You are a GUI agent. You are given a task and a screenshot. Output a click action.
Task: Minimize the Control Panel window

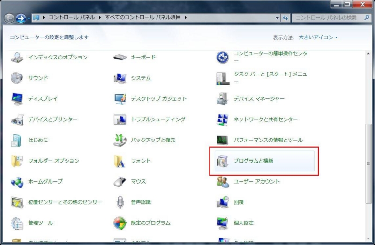pyautogui.click(x=336, y=5)
